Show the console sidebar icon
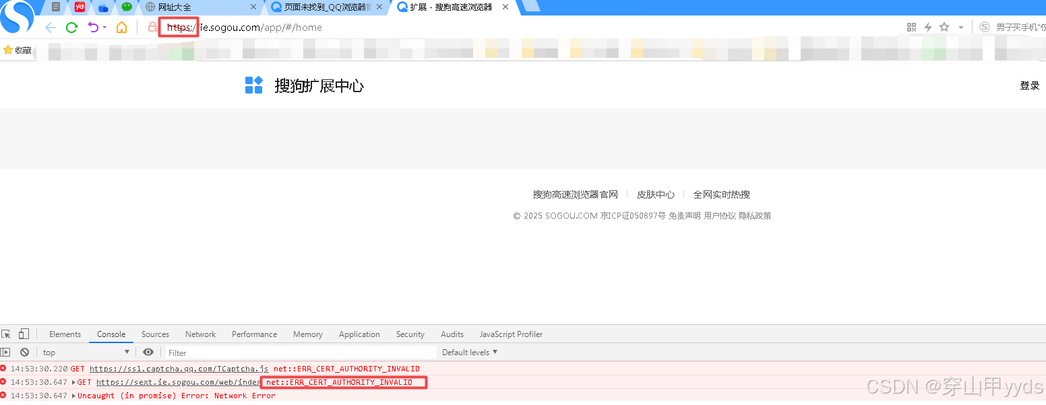1046x405 pixels. [x=5, y=352]
